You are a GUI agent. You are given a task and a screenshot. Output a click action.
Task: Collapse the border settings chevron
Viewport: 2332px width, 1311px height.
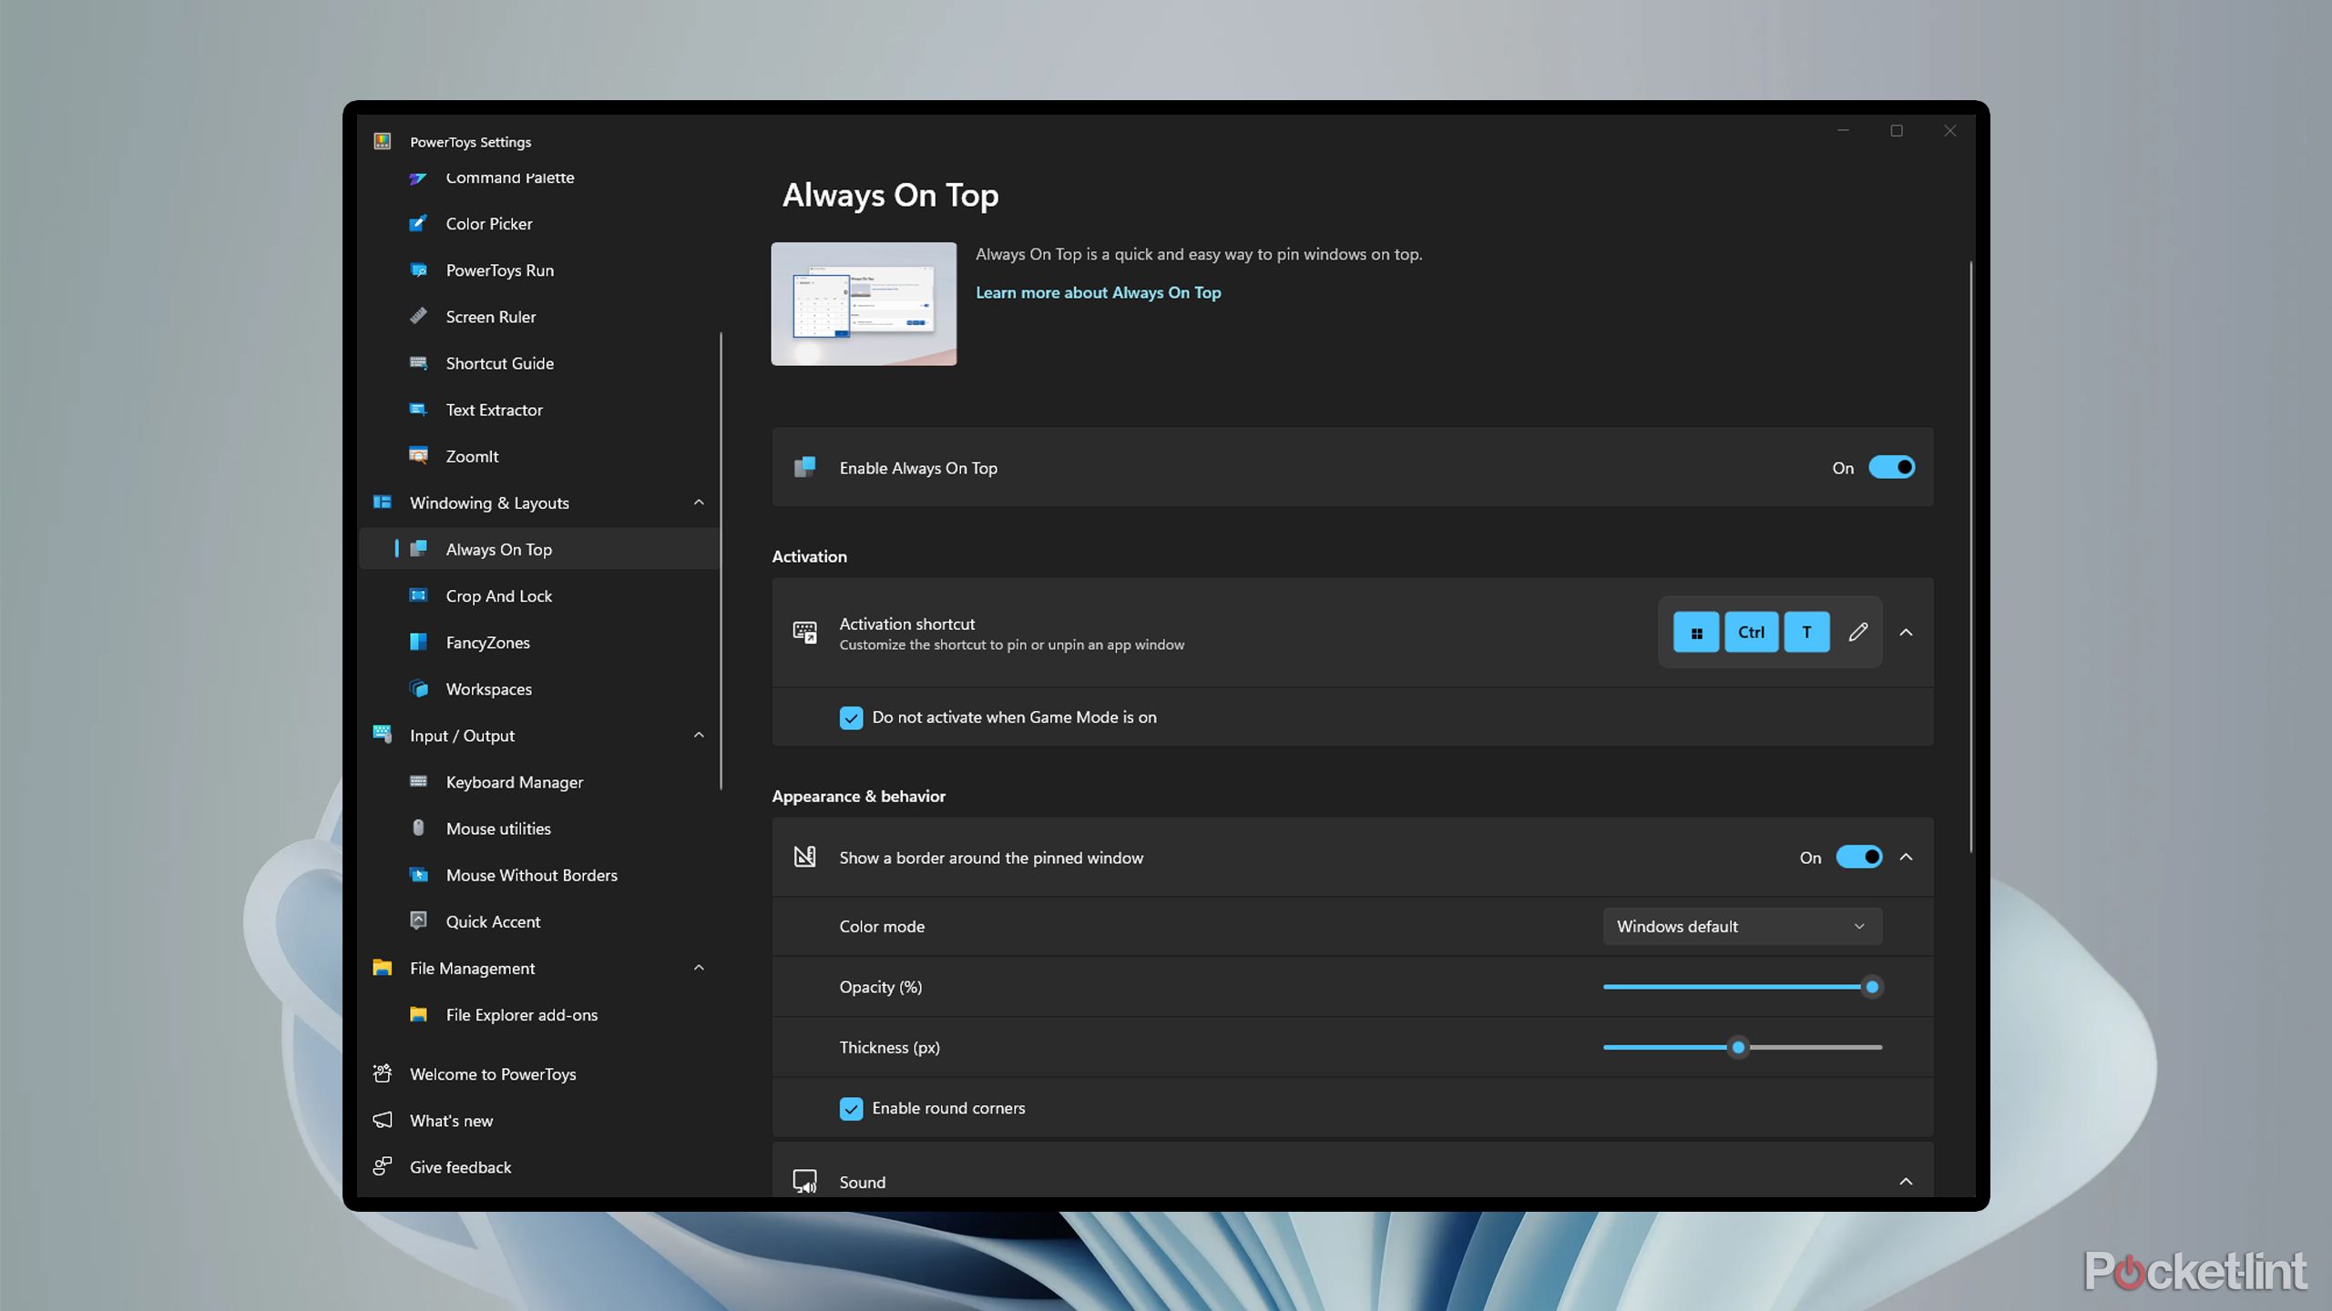click(1906, 857)
